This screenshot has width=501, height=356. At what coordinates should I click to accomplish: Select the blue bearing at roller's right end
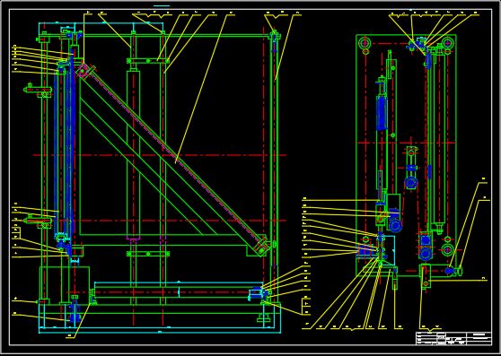click(257, 293)
